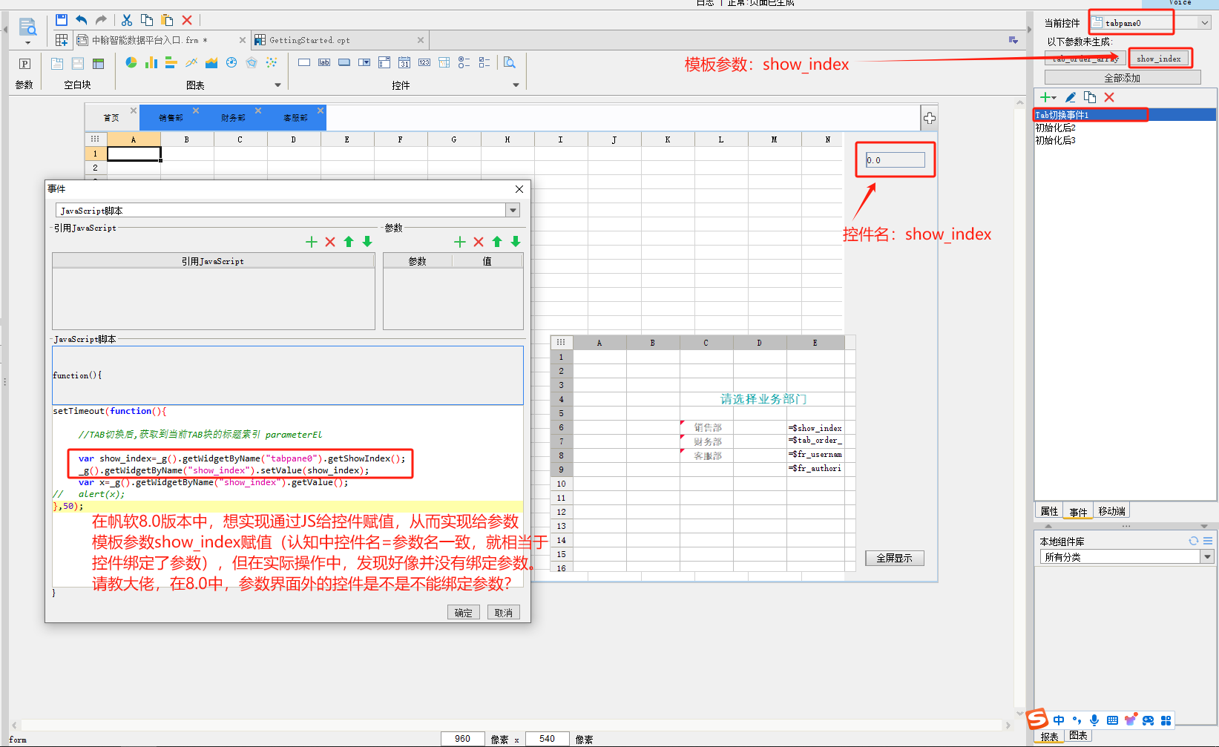Insert an area chart
The width and height of the screenshot is (1219, 747).
coord(211,63)
